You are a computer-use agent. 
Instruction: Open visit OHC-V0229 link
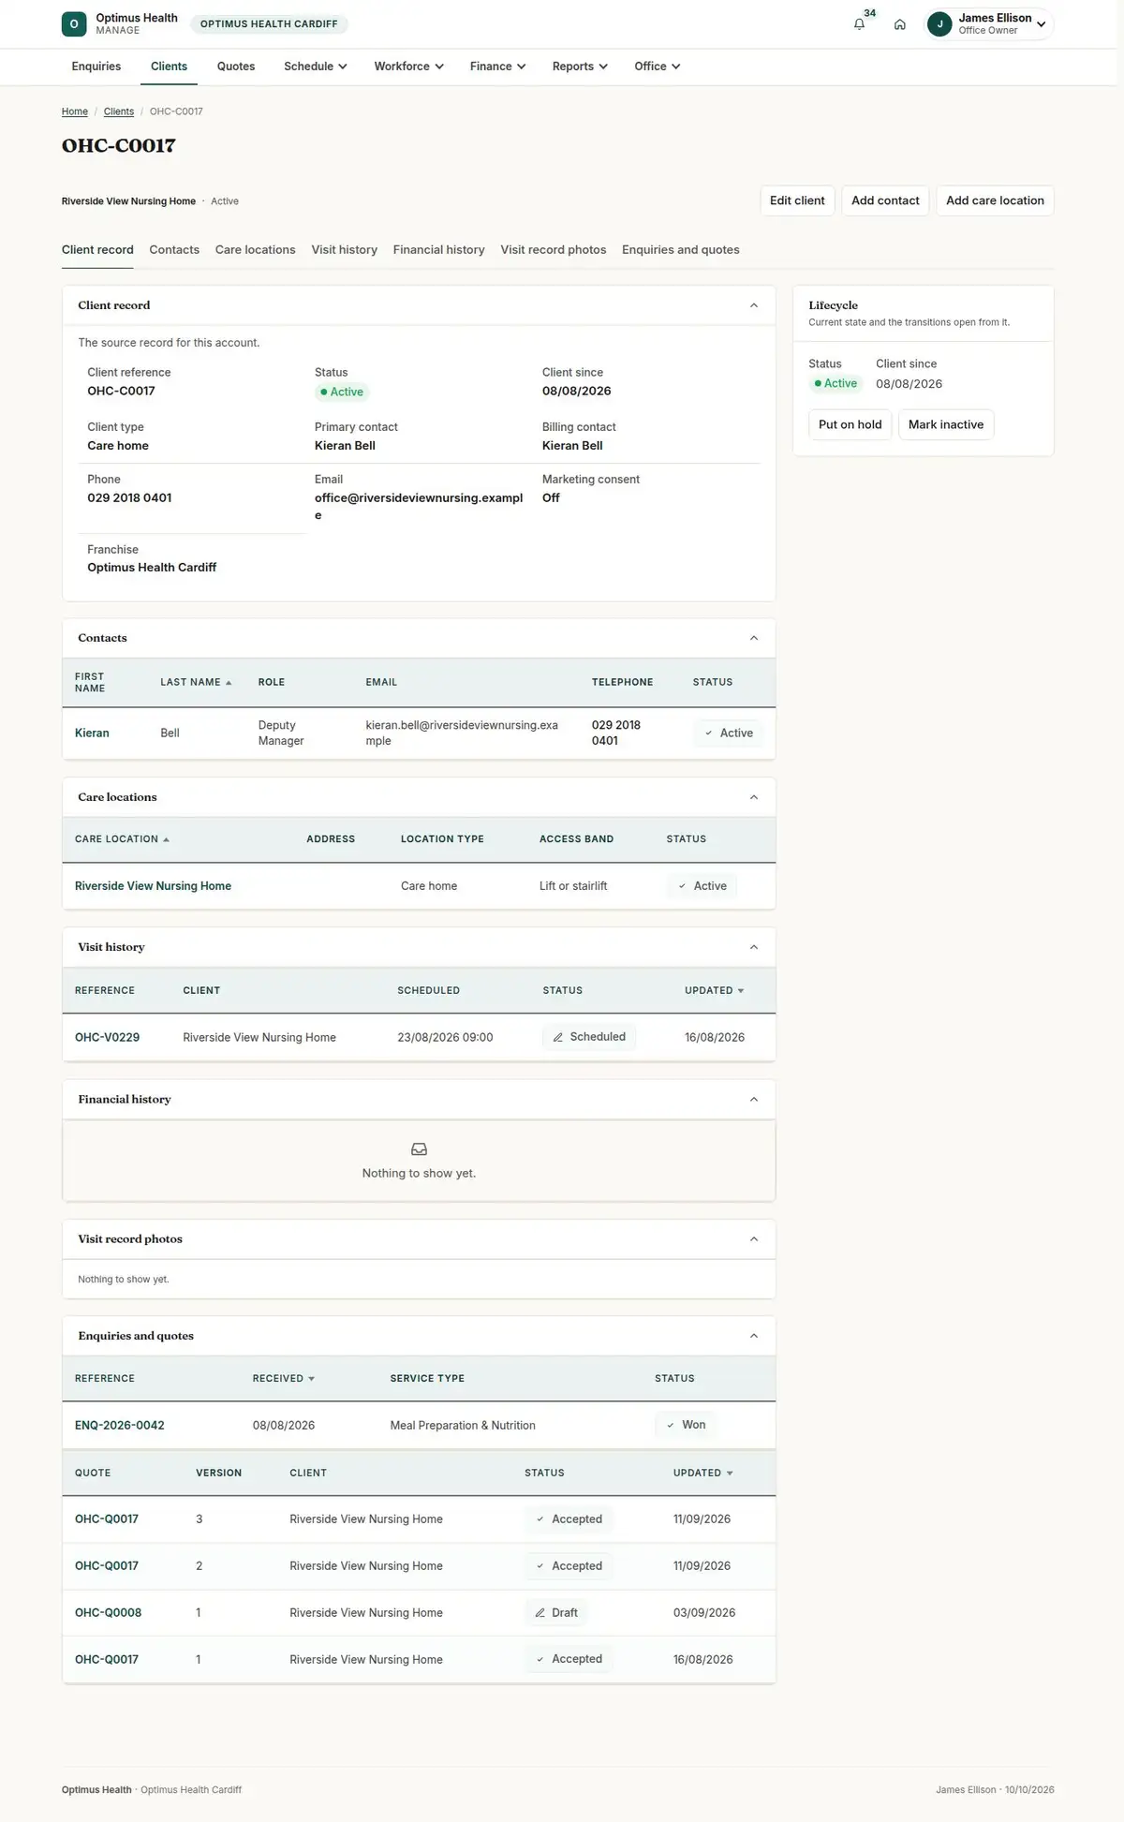(x=107, y=1037)
